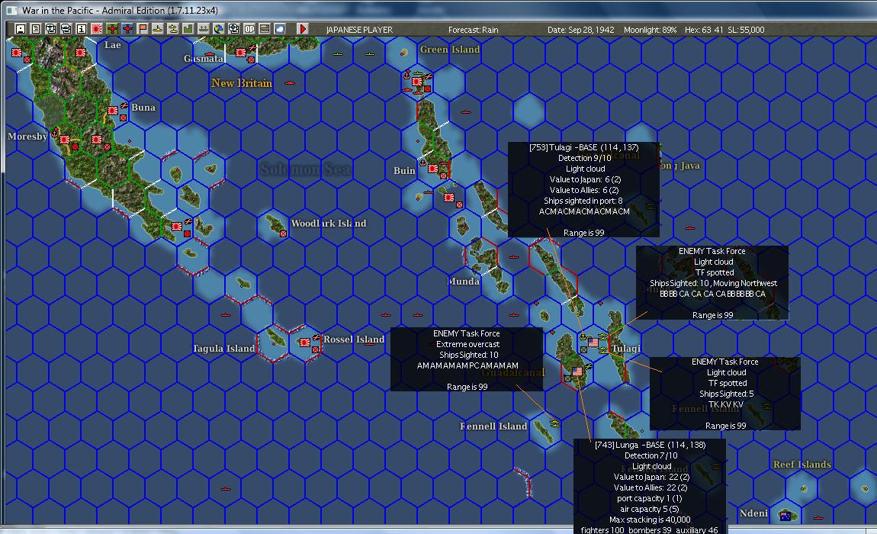
Task: Click the save game disk icon in toolbar
Action: click(20, 29)
